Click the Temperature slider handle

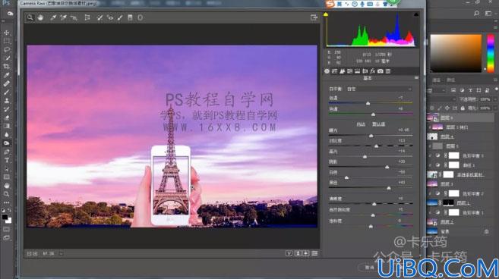[x=368, y=103]
